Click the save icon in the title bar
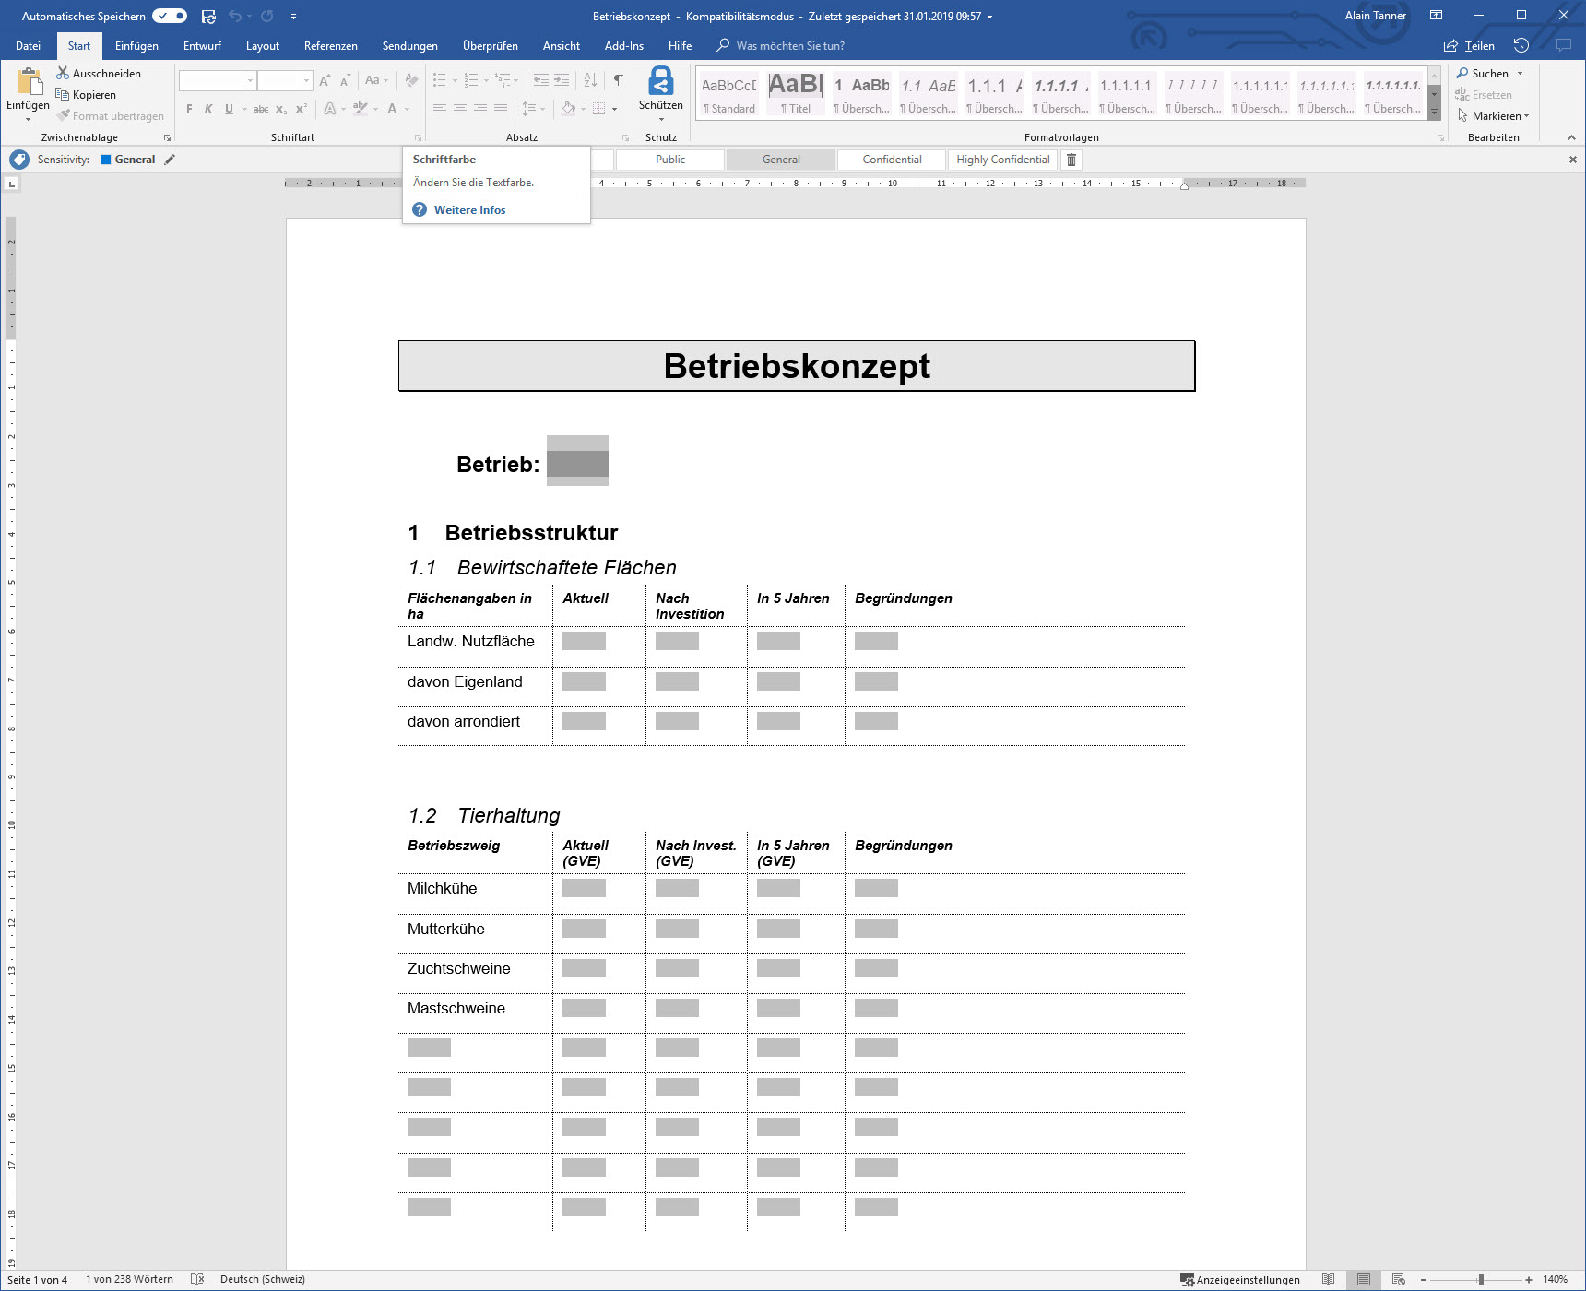Viewport: 1586px width, 1291px height. (x=208, y=17)
